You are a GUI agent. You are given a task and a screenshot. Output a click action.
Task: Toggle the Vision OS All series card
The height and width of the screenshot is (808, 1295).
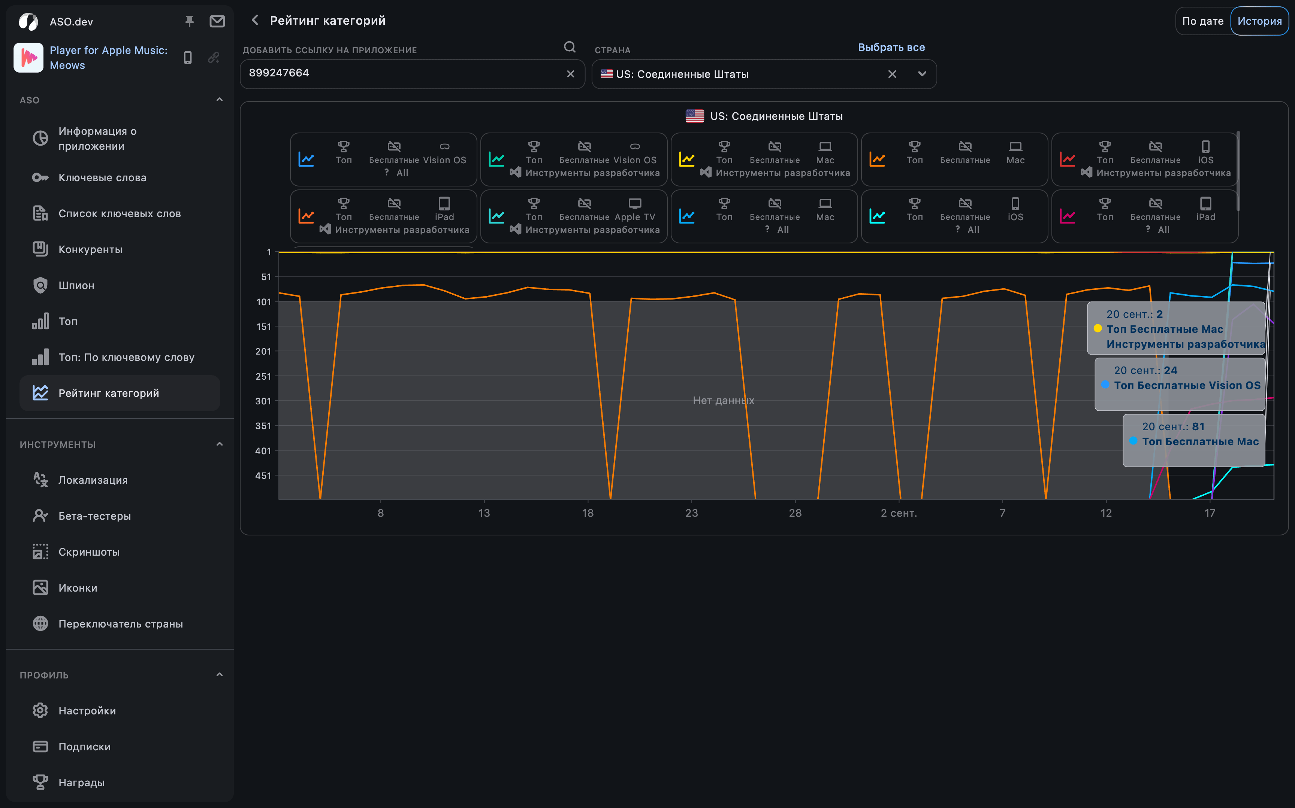point(383,159)
